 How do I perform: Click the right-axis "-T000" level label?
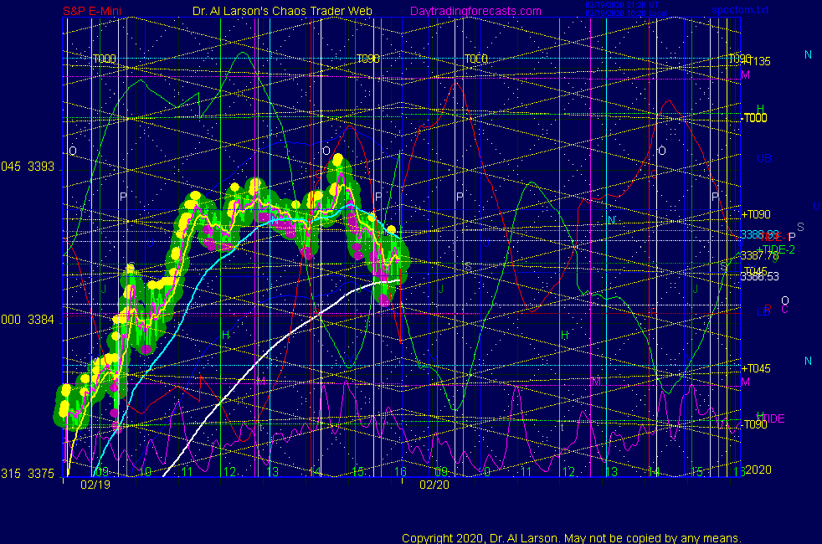point(754,118)
